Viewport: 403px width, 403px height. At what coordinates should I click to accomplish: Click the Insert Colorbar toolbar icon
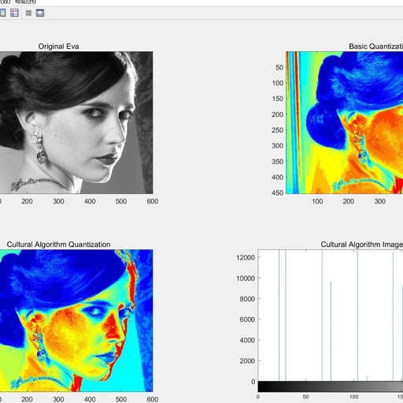click(2, 13)
